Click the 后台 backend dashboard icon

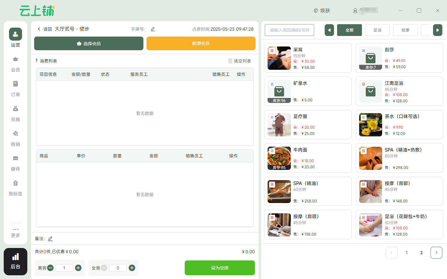click(16, 261)
